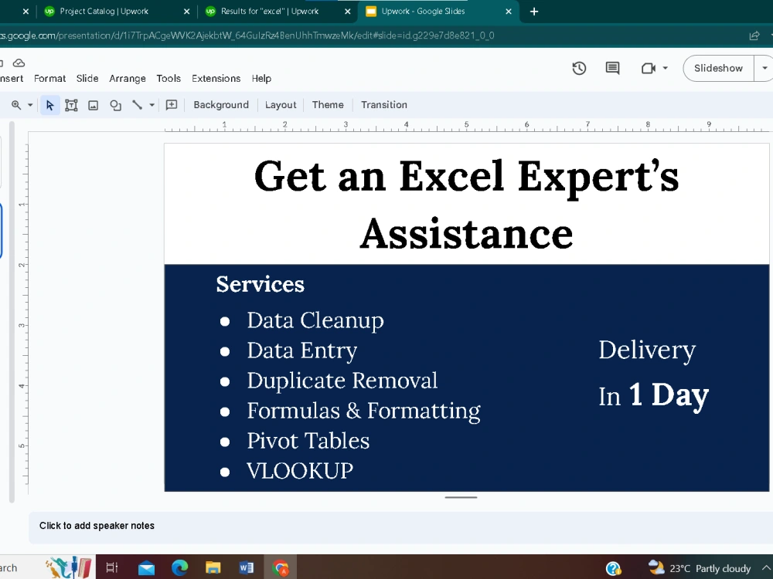Click the Data Cleanup bullet

pos(315,320)
